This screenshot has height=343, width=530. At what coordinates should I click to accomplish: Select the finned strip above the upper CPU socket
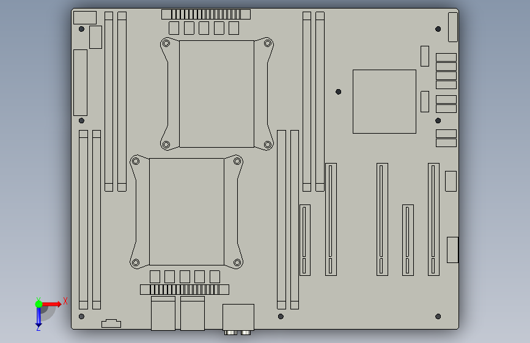tap(206, 14)
